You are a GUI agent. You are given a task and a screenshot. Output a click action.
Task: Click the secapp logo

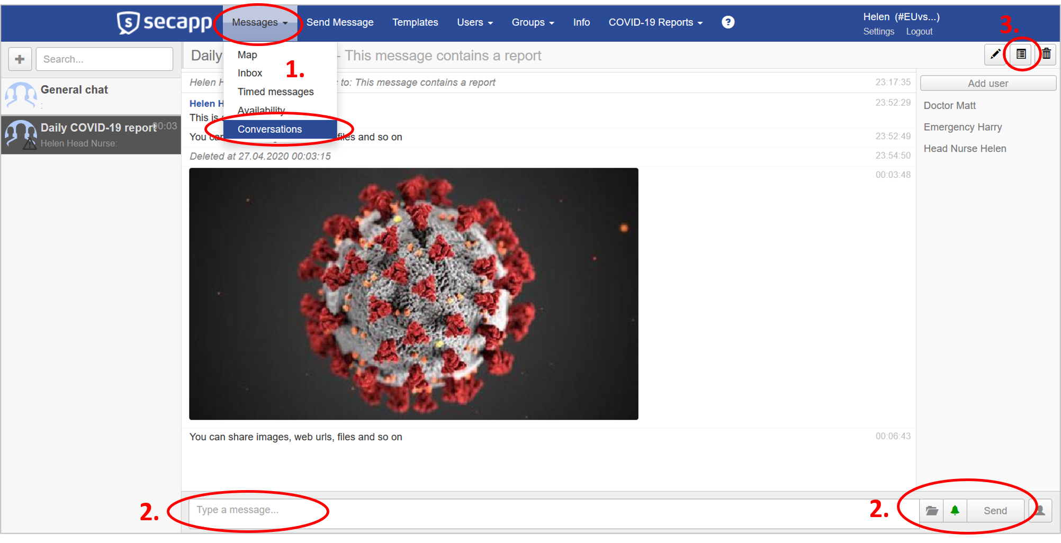coord(164,22)
